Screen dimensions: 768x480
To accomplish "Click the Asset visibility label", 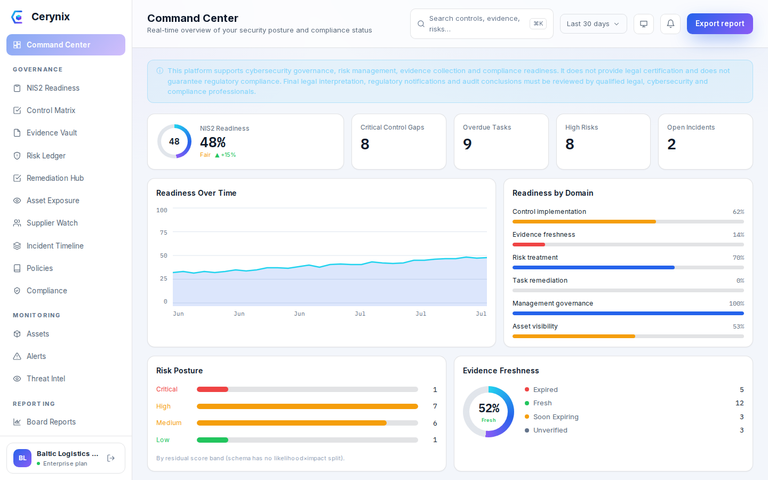I will 535,326.
